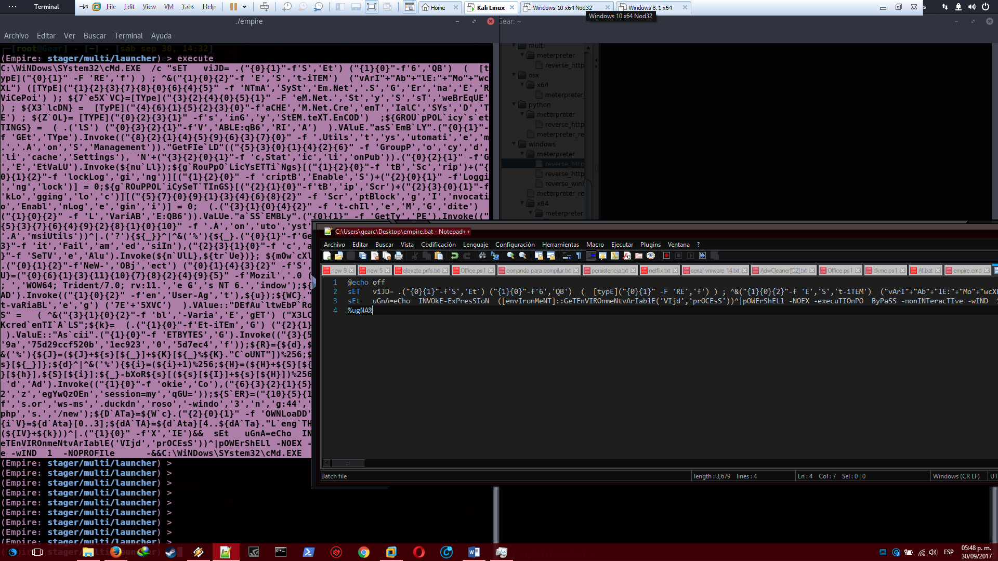This screenshot has width=998, height=561.
Task: Close the netflix.txt tab
Action: [675, 270]
